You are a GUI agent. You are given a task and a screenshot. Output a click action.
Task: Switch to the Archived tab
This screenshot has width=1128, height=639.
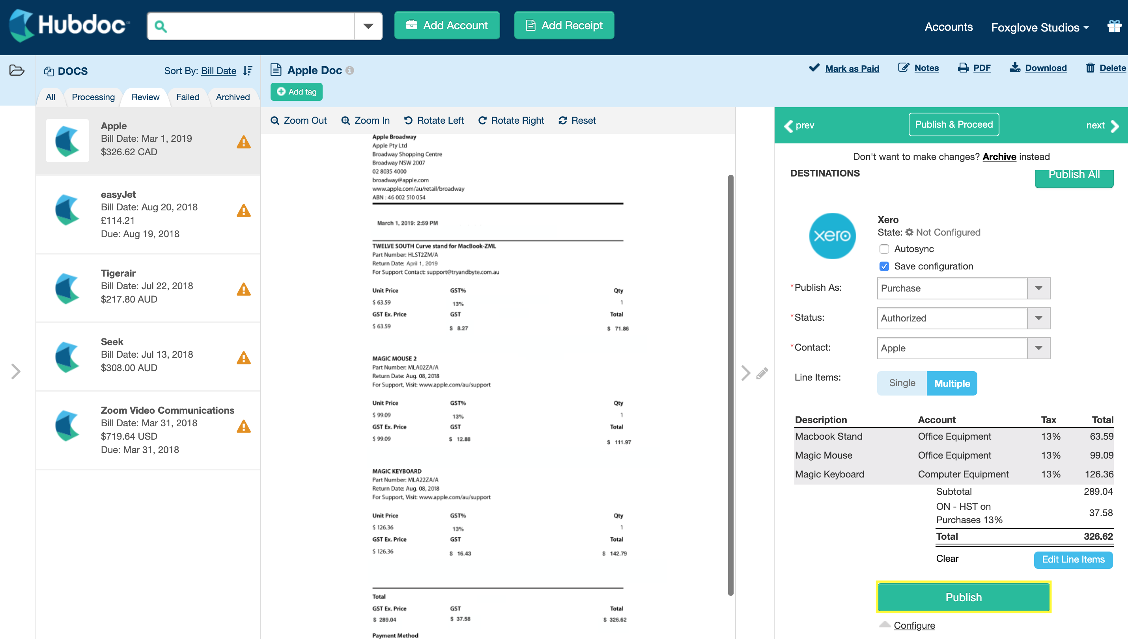[x=233, y=97]
